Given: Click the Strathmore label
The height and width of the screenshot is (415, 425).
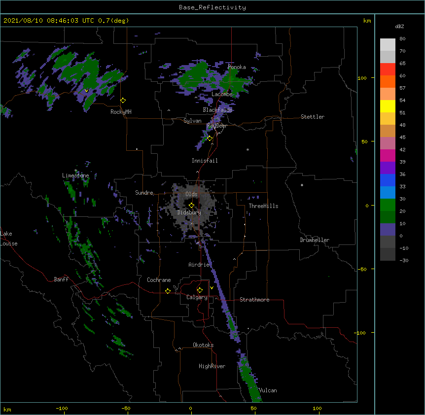Looking at the screenshot, I should 254,300.
